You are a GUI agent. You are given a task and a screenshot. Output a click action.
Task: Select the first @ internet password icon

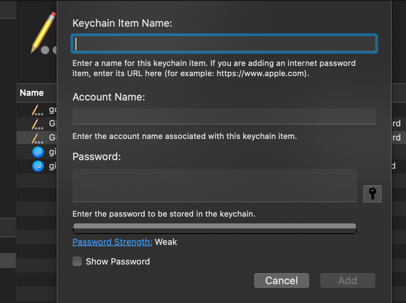tap(37, 152)
